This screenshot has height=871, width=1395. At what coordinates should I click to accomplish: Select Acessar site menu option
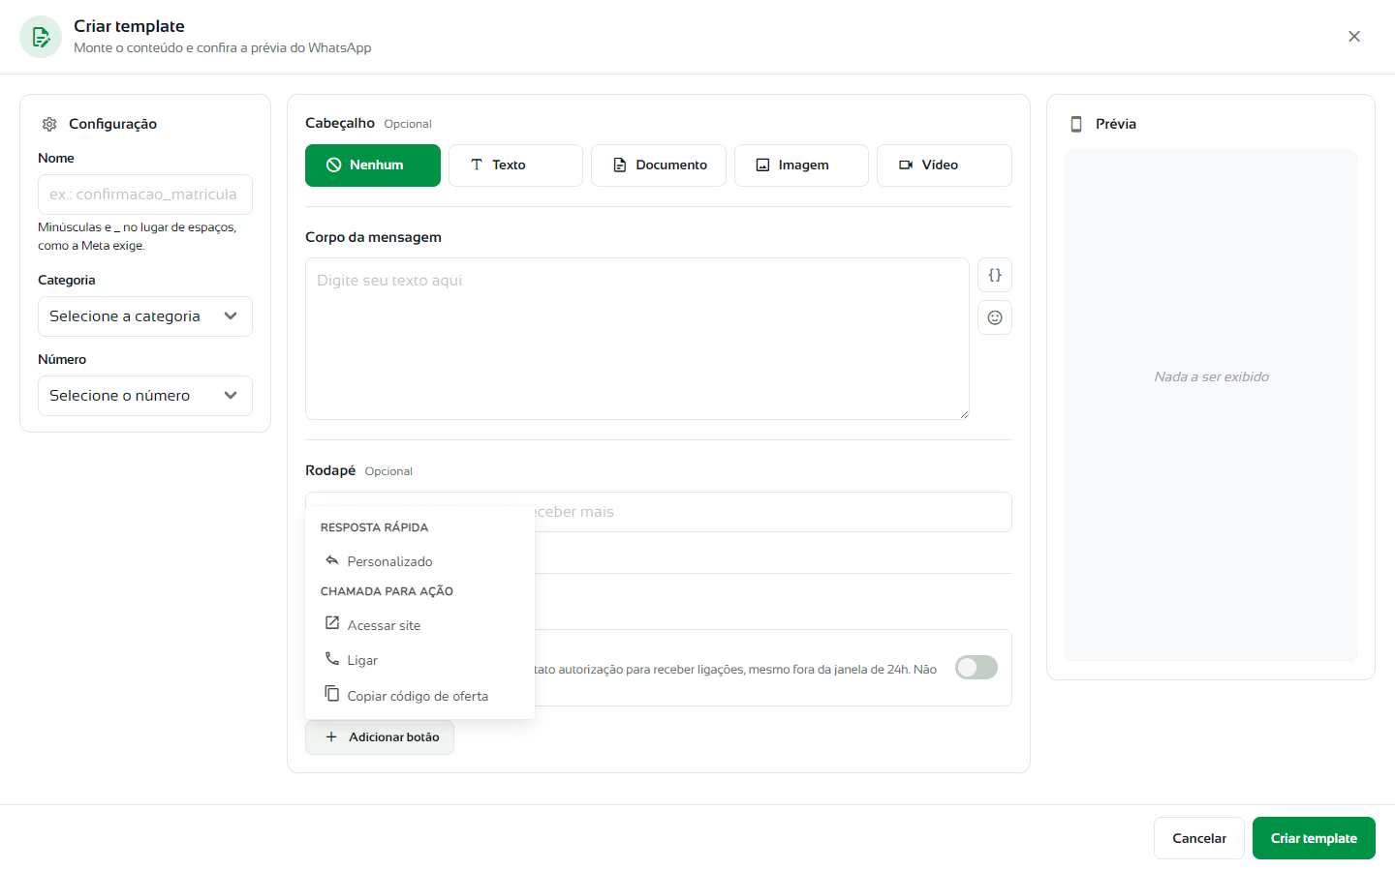click(419, 625)
